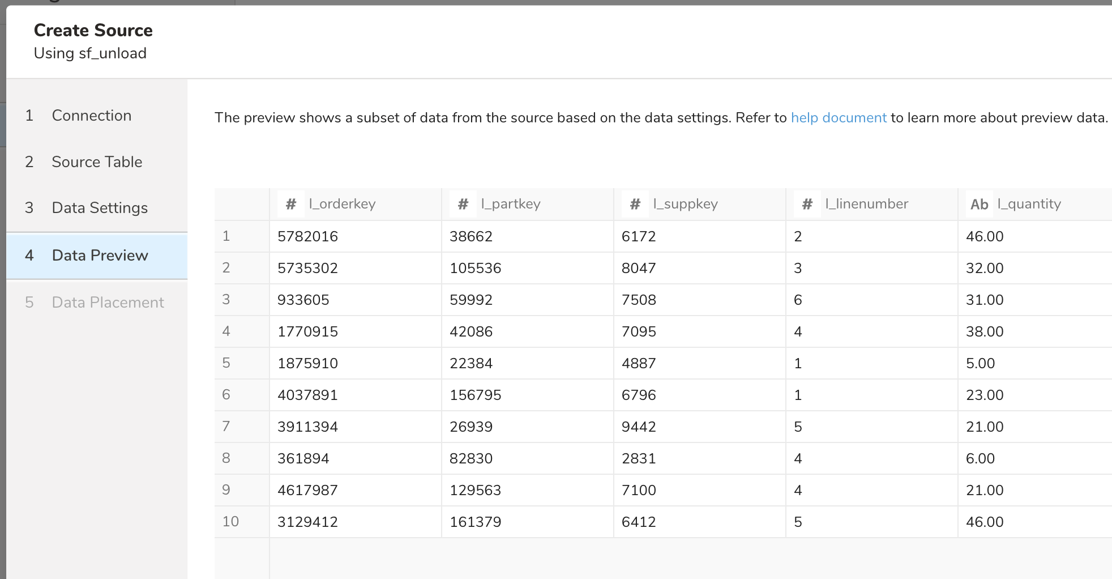The image size is (1112, 579).
Task: Select the Data Preview step
Action: (100, 256)
